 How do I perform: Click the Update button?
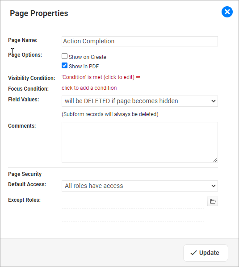pos(205,253)
